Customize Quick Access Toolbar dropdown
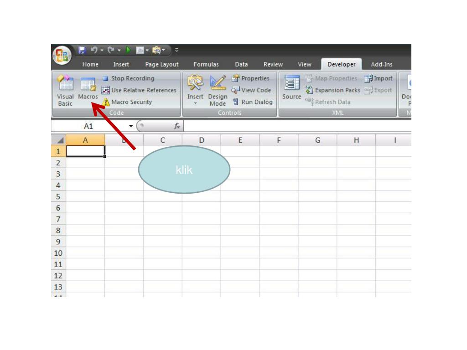467x350 pixels. (176, 50)
